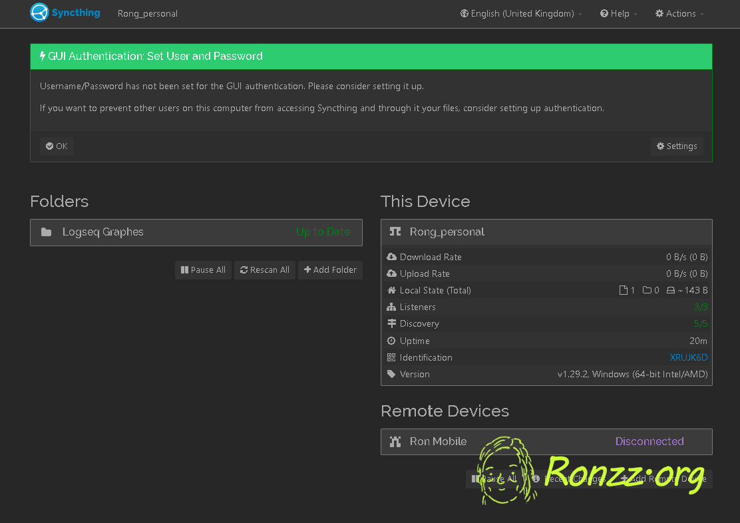Dismiss the notification with the OK button
The width and height of the screenshot is (740, 523).
click(x=57, y=146)
